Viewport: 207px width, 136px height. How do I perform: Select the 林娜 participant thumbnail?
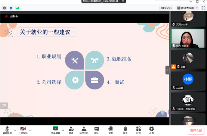pos(188,81)
